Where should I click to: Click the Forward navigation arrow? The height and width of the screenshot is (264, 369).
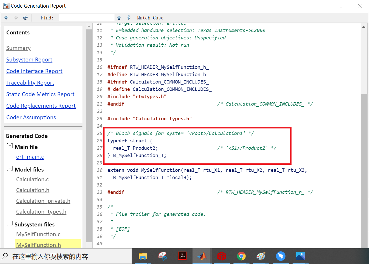click(x=16, y=18)
